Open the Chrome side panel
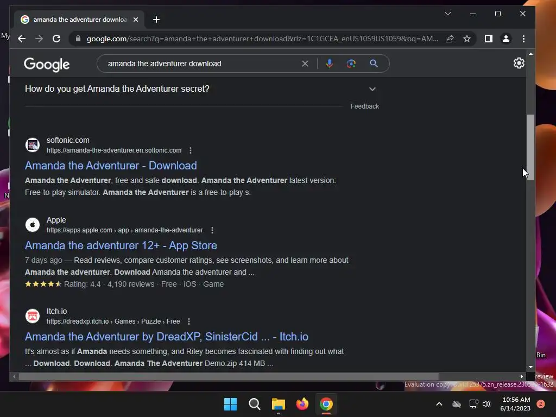The height and width of the screenshot is (417, 556). point(489,39)
